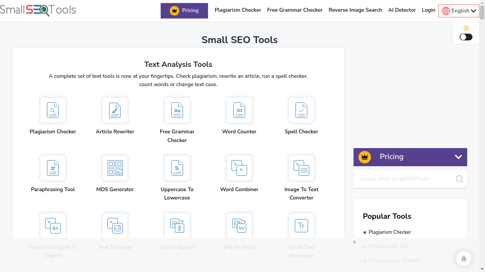Open the Plagiarism Checker tool icon
Screen dimensions: 485x272
point(53,110)
